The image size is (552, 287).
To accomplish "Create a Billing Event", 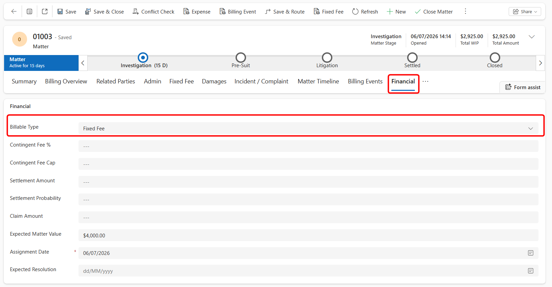I will tap(238, 11).
